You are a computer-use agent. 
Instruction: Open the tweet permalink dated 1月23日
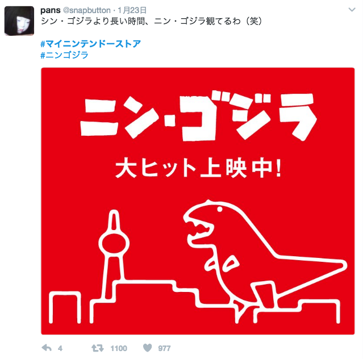[x=132, y=10]
